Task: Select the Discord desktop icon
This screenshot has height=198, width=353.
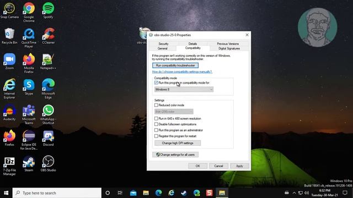Action: (x=48, y=138)
